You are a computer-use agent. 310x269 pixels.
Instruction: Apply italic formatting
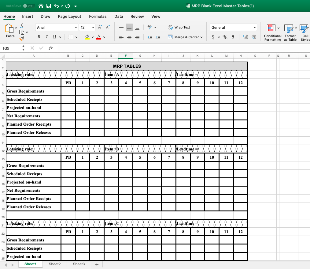(46, 36)
